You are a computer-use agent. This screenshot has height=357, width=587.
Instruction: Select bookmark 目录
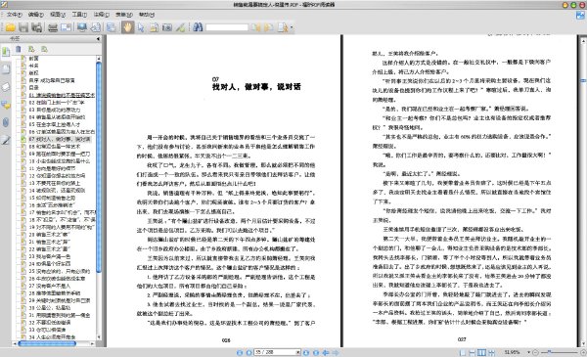point(33,88)
